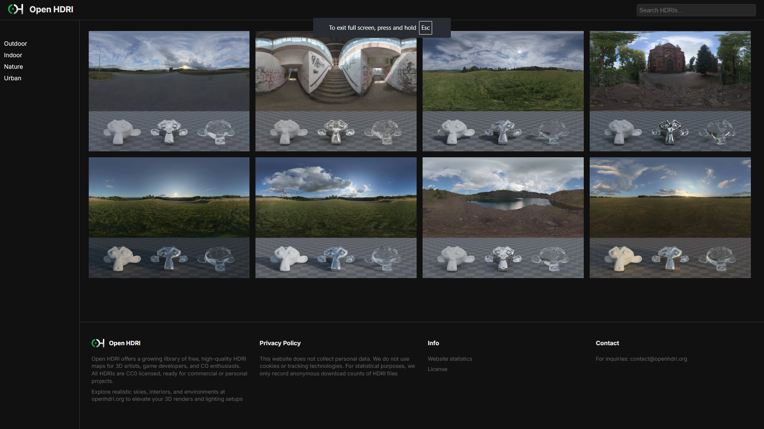
Task: Open the License link in footer
Action: 437,369
